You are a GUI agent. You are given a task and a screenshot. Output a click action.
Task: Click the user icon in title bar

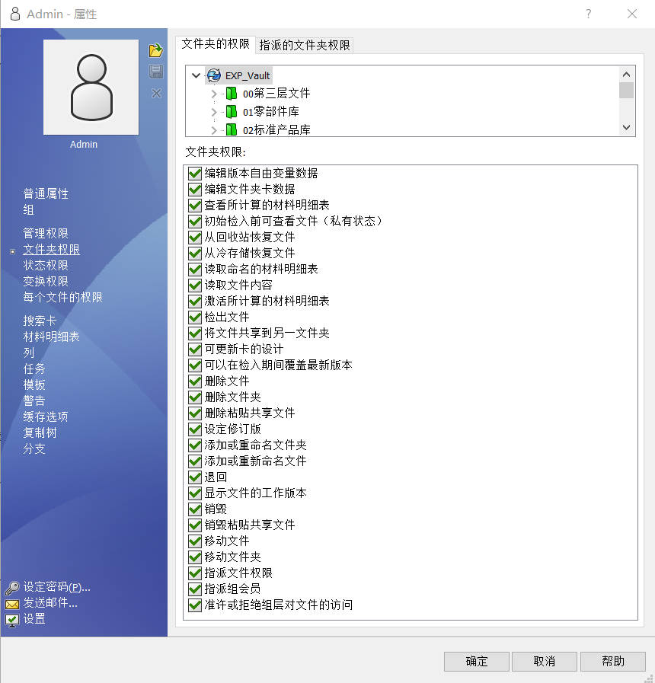coord(14,14)
